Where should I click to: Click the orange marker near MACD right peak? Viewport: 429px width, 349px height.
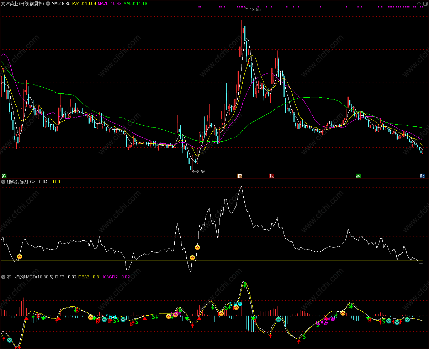tap(343, 313)
